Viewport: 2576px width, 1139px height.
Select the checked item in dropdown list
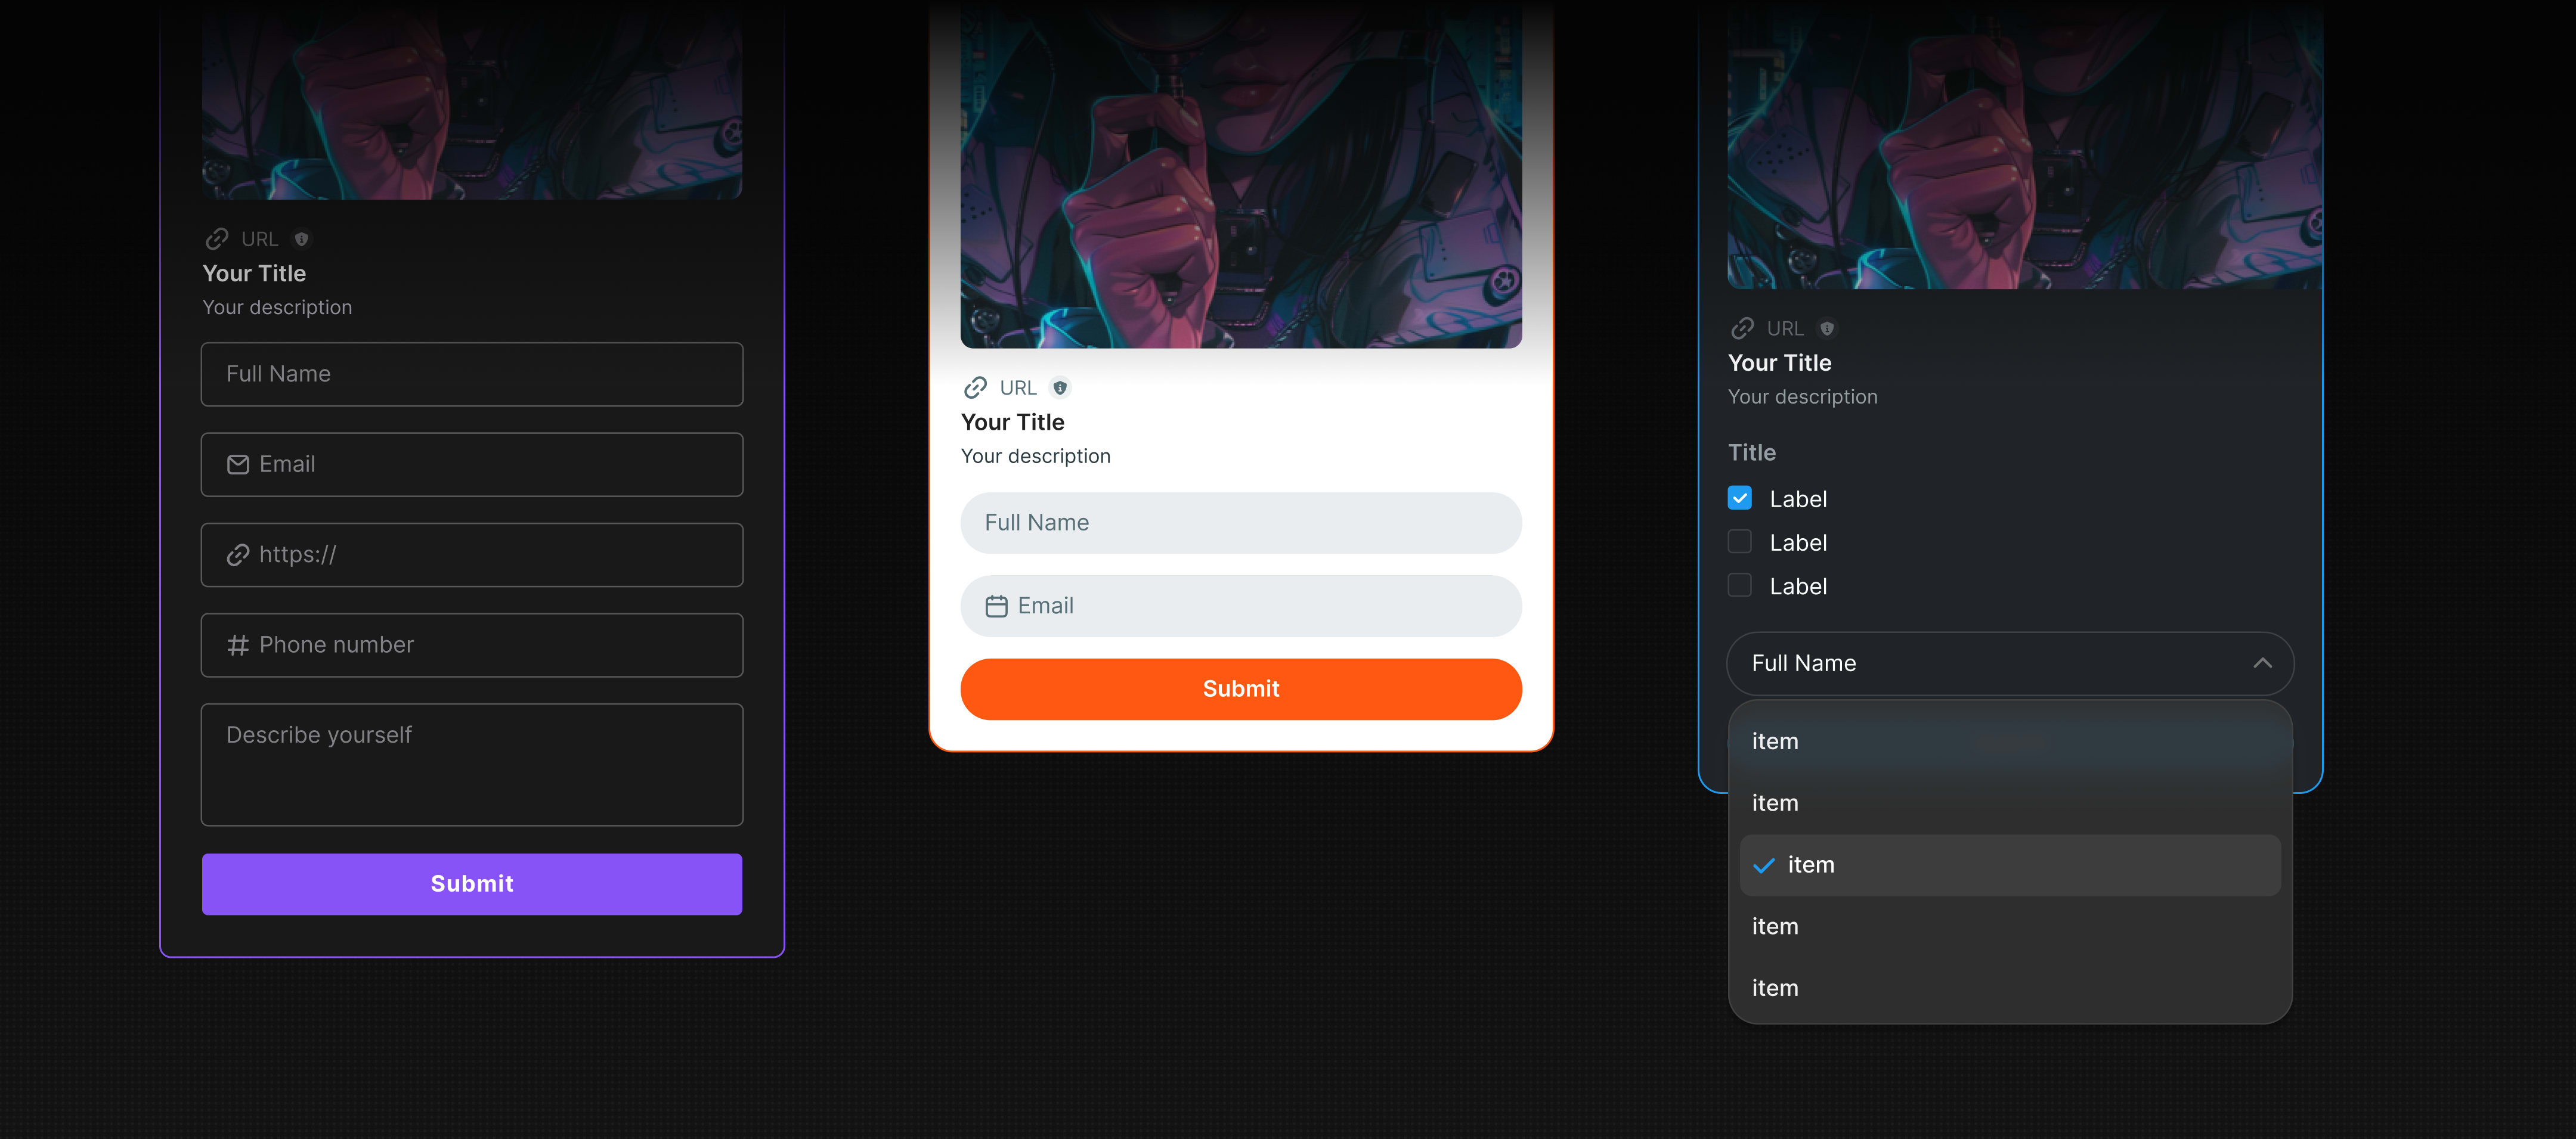(x=2010, y=865)
